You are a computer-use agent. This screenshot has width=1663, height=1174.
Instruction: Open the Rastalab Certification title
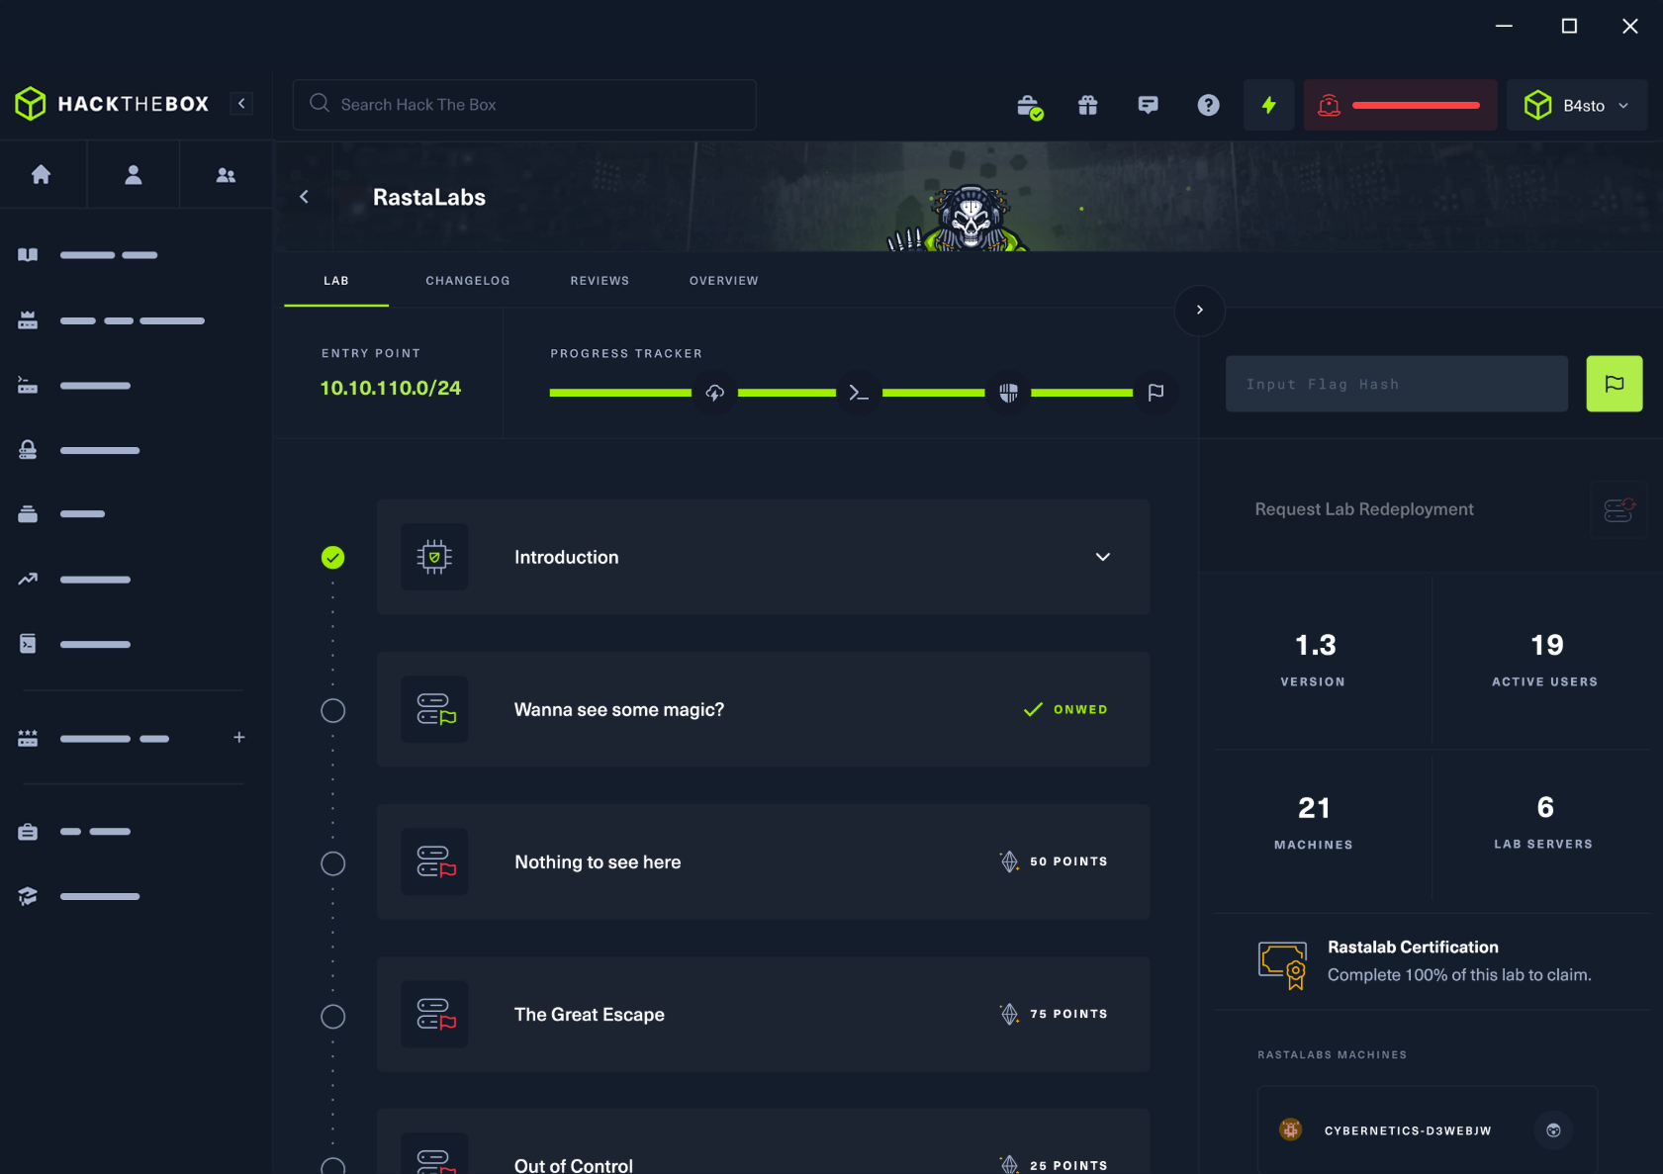point(1413,947)
